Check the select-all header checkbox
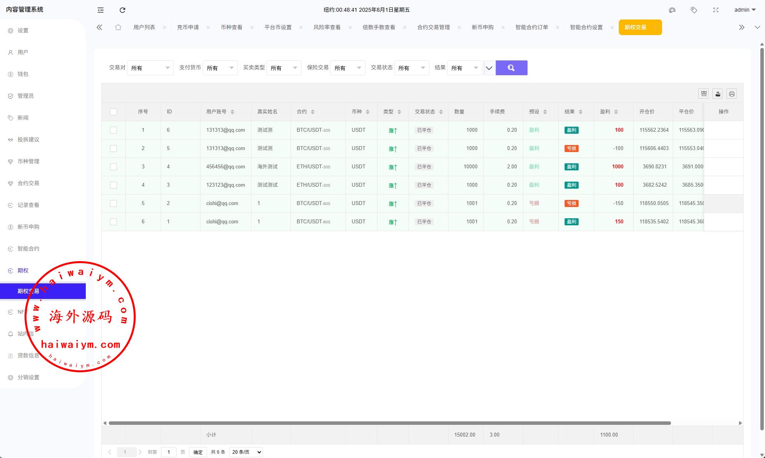Viewport: 765px width, 458px height. [x=113, y=112]
